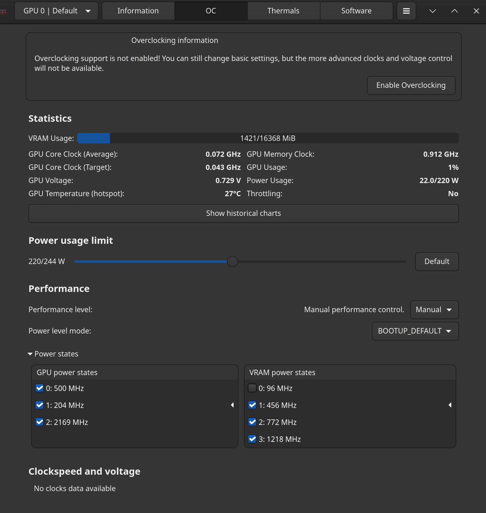
Task: Select the OC tab
Action: (x=211, y=11)
